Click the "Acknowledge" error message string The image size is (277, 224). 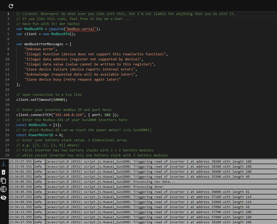click(80, 74)
